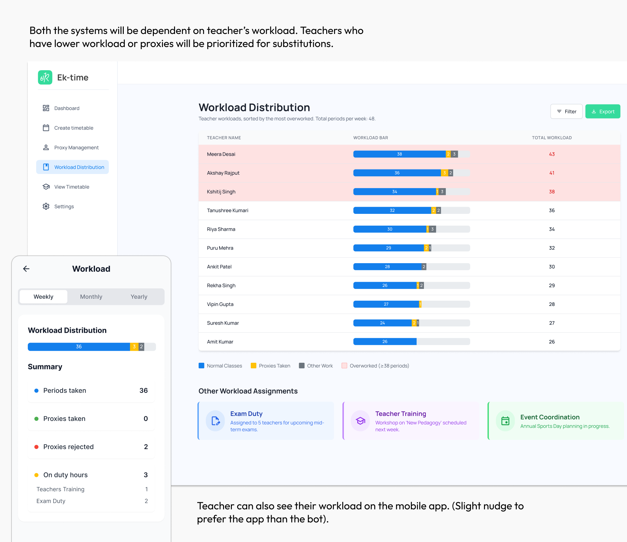The image size is (627, 542).
Task: Click the Periods taken summary row
Action: coord(91,391)
